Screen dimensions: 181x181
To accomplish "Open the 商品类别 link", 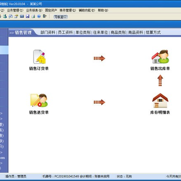I will click(x=118, y=33).
